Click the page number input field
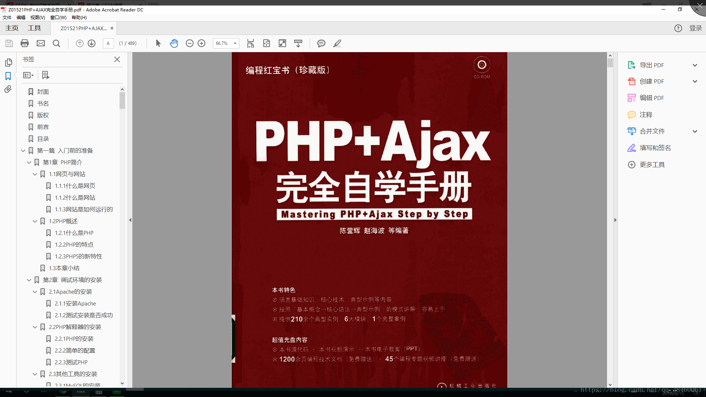The width and height of the screenshot is (706, 397). coord(108,43)
